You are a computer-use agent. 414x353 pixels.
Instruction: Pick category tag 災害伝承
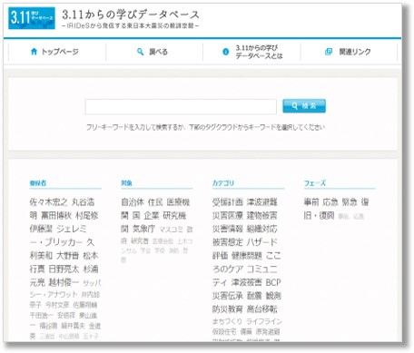pyautogui.click(x=228, y=296)
